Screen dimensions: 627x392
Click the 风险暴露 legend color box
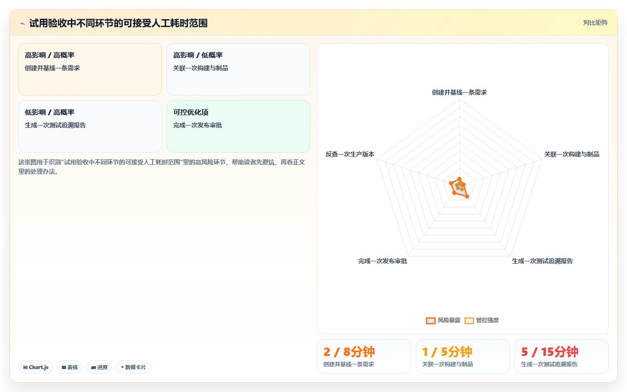[430, 321]
